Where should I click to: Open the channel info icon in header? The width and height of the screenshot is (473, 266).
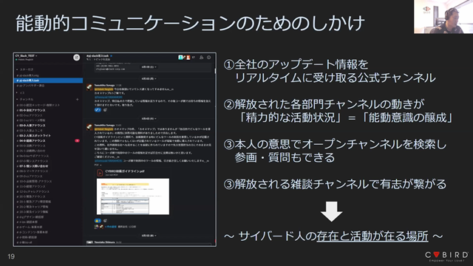tap(208, 58)
